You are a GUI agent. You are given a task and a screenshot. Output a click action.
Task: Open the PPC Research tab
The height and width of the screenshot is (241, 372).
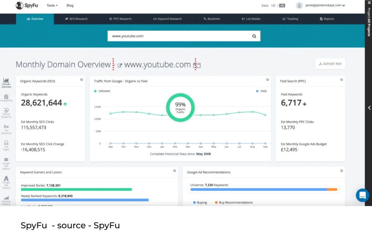[120, 19]
